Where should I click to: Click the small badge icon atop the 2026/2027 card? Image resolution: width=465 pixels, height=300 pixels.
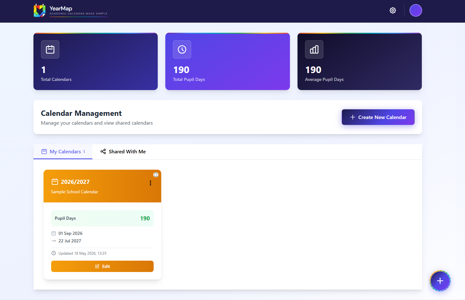[x=156, y=175]
